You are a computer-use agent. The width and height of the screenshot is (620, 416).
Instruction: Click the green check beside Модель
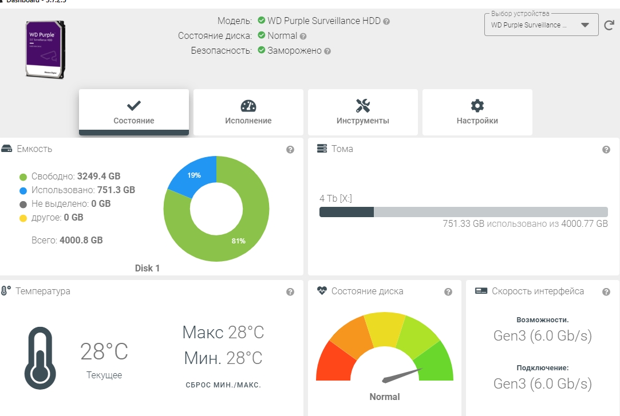pos(262,20)
